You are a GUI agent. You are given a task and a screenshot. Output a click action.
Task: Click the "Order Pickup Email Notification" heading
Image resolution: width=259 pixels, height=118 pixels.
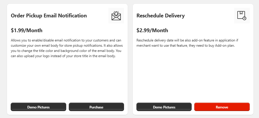(x=49, y=16)
